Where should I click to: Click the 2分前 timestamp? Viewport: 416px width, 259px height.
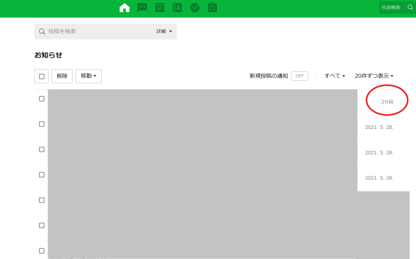tap(387, 102)
